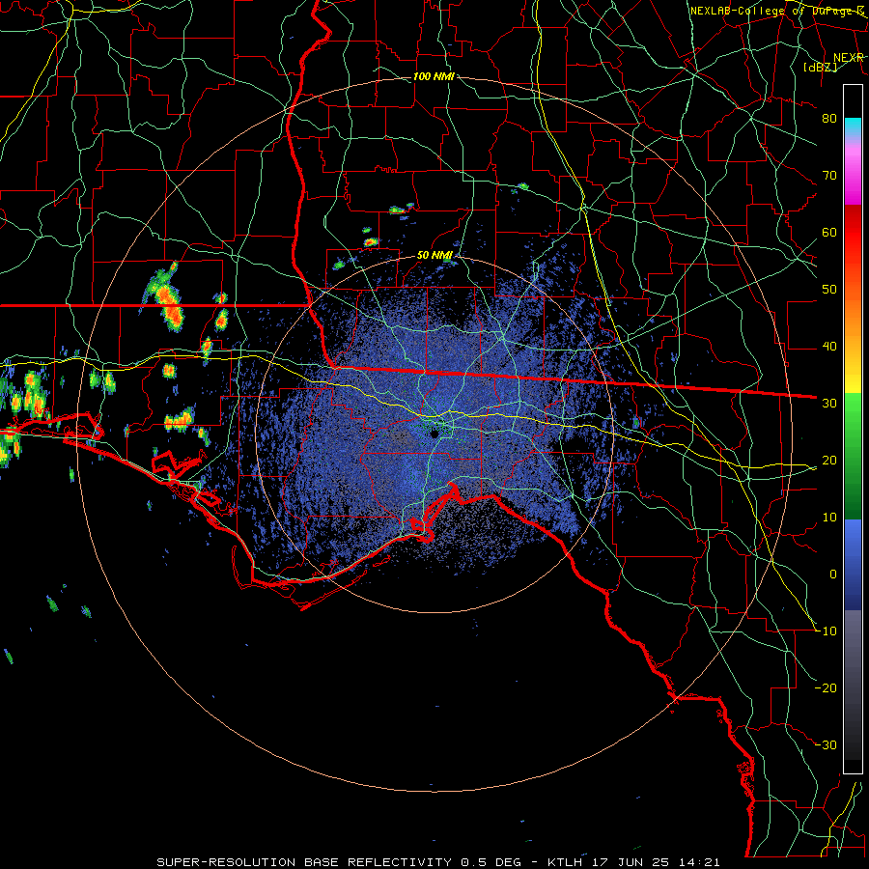Click the black radar site dot at ring center
The width and height of the screenshot is (869, 869).
click(x=435, y=434)
